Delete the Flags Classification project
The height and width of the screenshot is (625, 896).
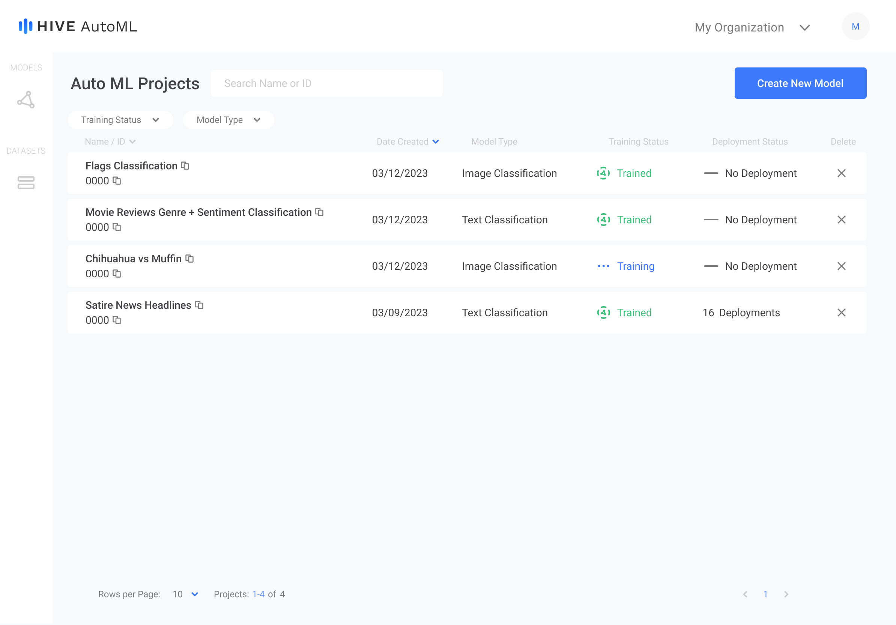pyautogui.click(x=841, y=173)
